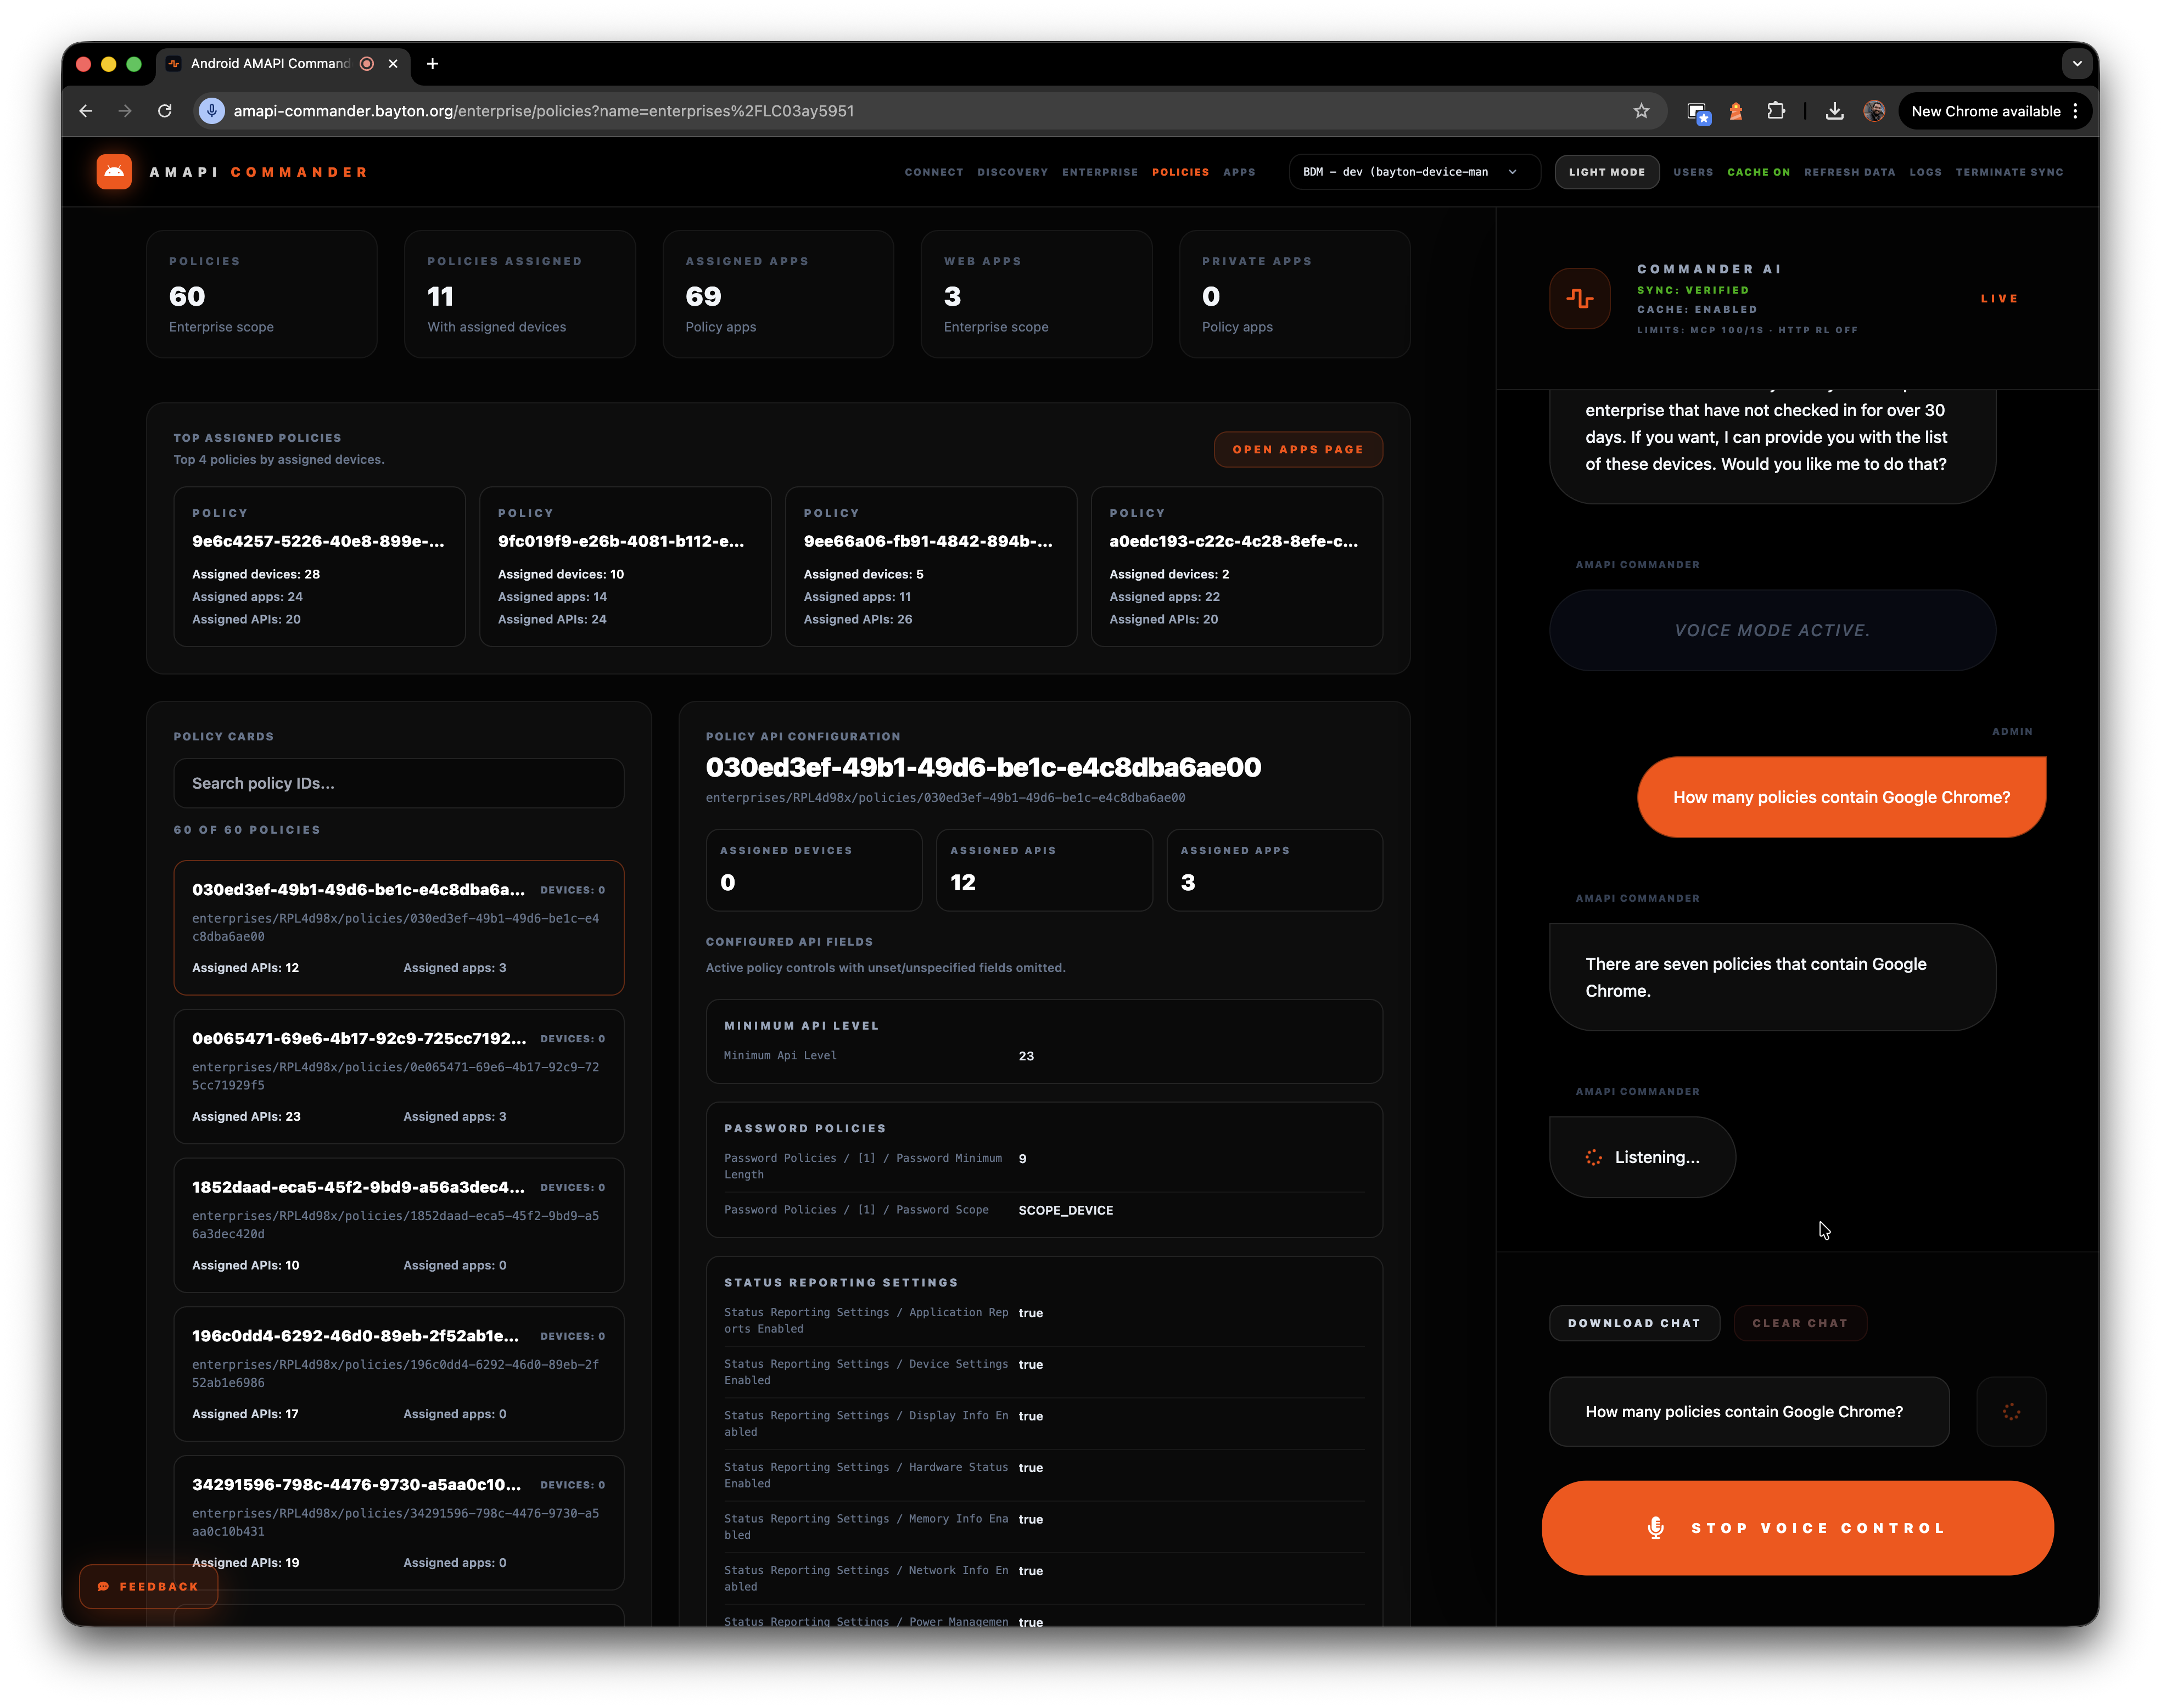The width and height of the screenshot is (2161, 1708).
Task: Click the bookmark star icon in address bar
Action: click(1641, 111)
